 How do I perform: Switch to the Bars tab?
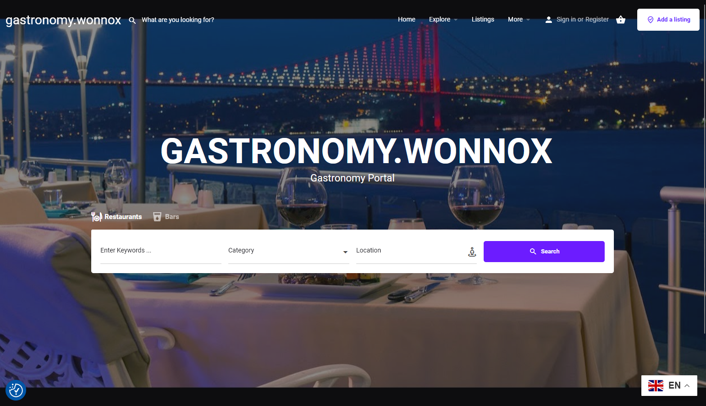tap(166, 217)
